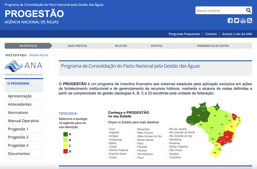Go to Perguntas frequentes
Viewport: 257px width, 169px height.
pyautogui.click(x=184, y=34)
